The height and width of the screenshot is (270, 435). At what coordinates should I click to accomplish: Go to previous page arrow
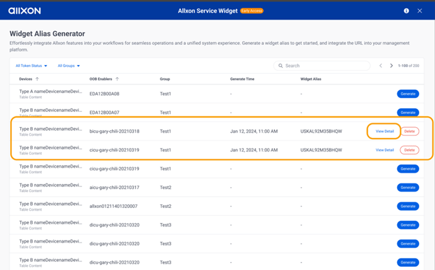pos(381,66)
